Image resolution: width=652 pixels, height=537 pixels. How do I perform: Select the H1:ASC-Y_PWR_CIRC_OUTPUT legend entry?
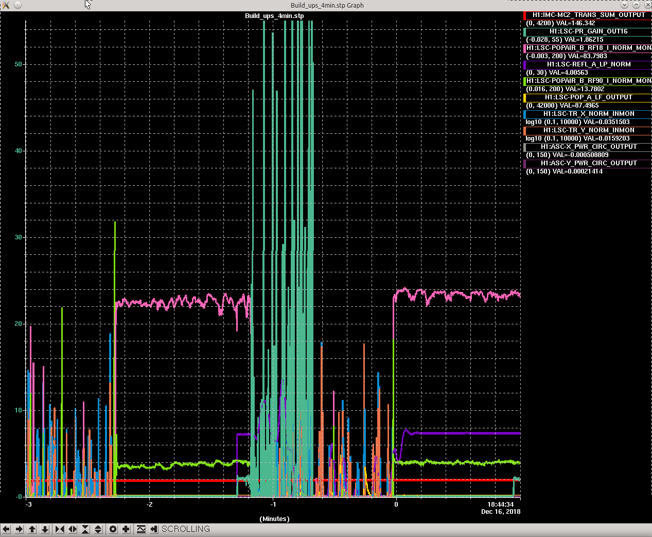tap(588, 163)
